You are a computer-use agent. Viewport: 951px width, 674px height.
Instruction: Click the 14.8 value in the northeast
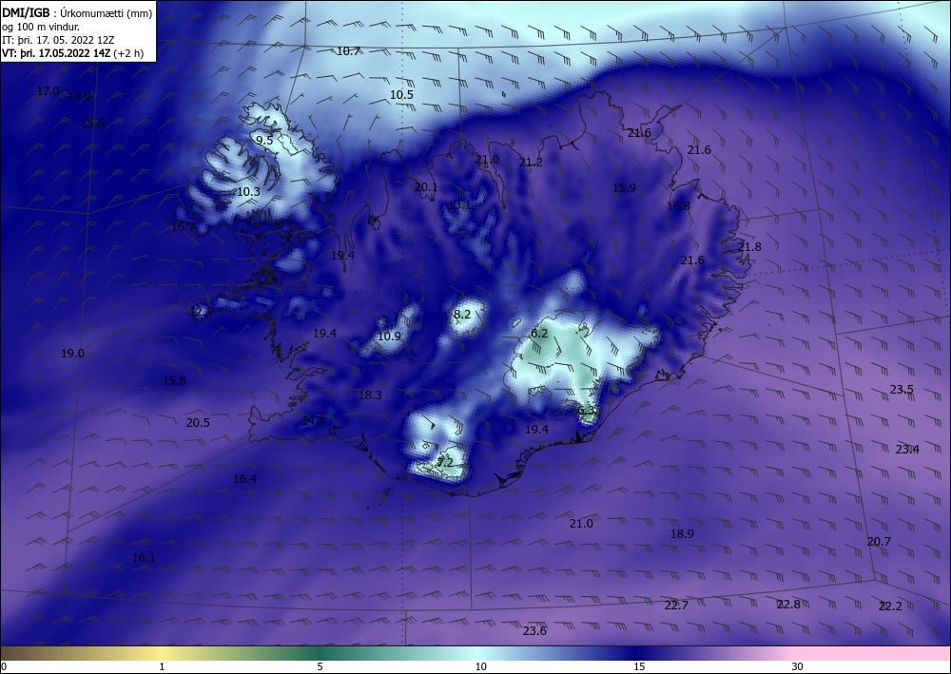tap(678, 206)
